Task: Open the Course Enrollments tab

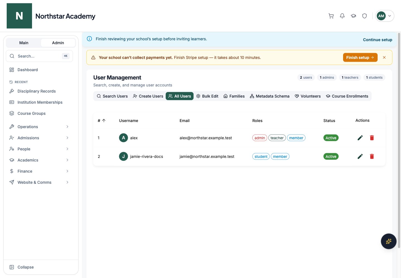Action: [347, 96]
